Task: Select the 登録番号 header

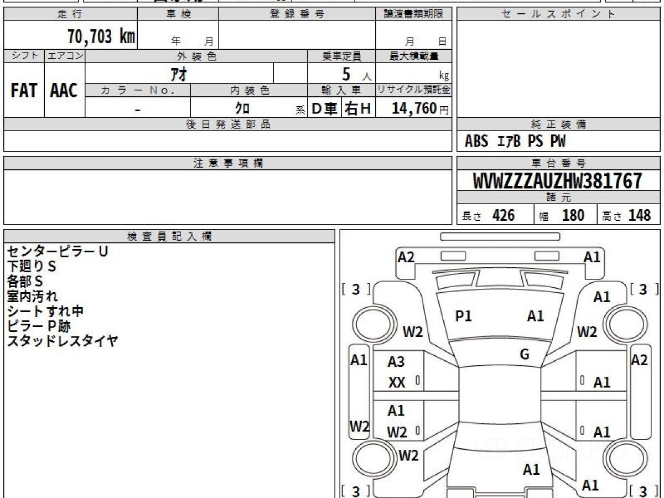Action: coord(297,14)
